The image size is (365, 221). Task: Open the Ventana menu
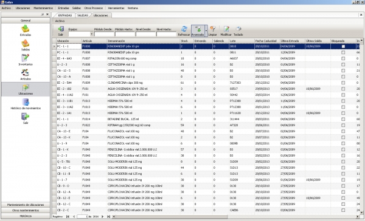133,8
